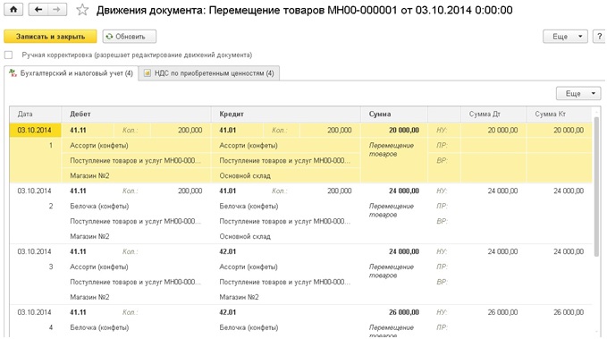Image resolution: width=607 pixels, height=339 pixels.
Task: Go to the home page icon
Action: click(x=13, y=9)
